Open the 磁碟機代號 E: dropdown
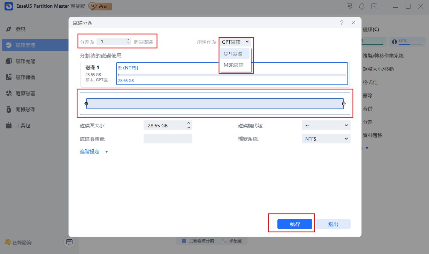Viewport: 429px width, 254px height. [x=326, y=126]
